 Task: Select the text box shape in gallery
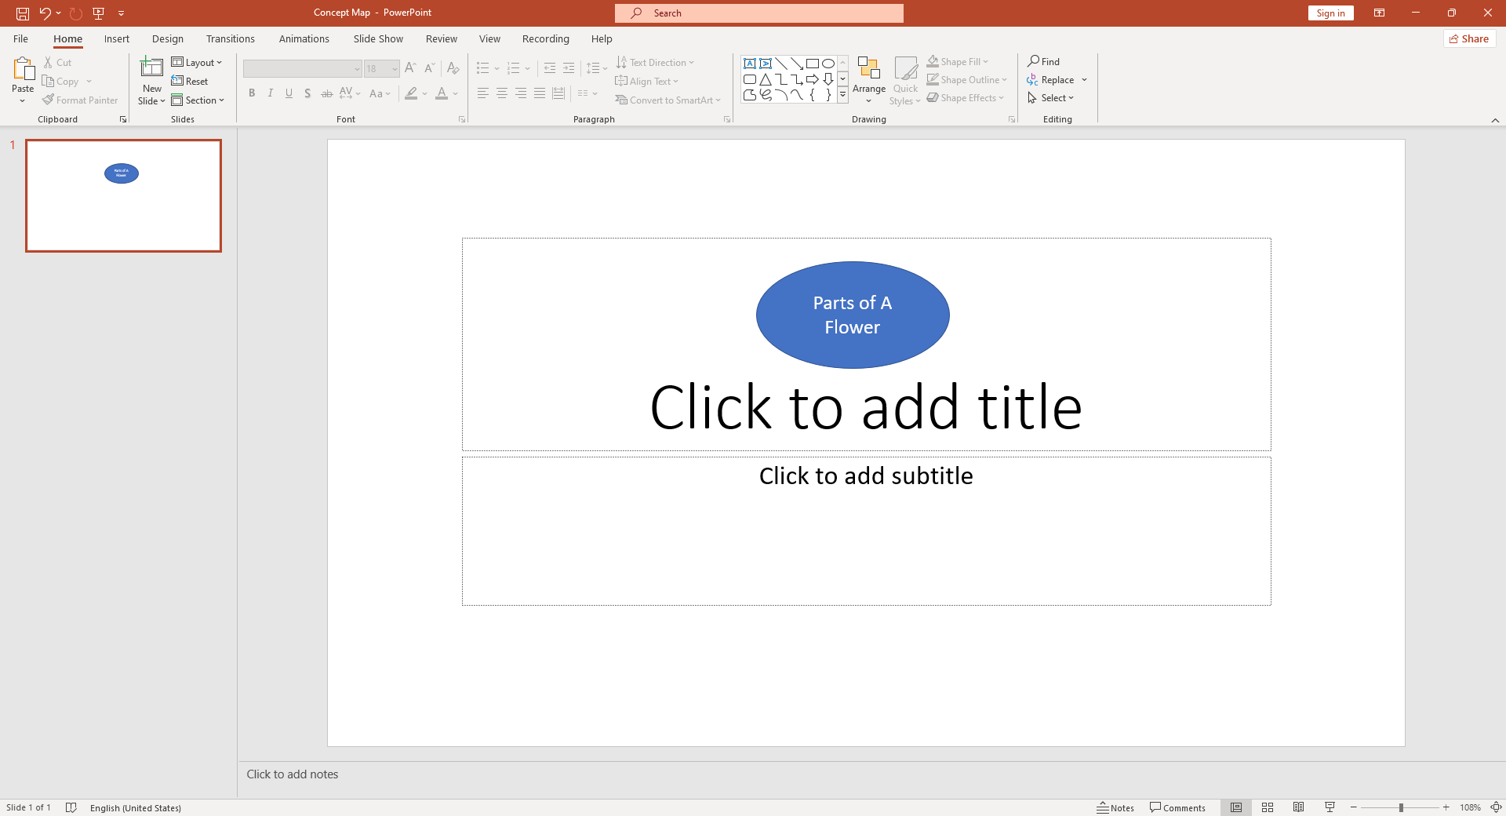pyautogui.click(x=750, y=64)
